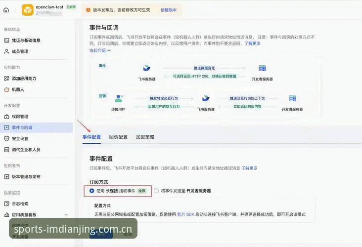The image size is (362, 247).
Task: Switch to the 事件配置 tab
Action: coord(91,137)
